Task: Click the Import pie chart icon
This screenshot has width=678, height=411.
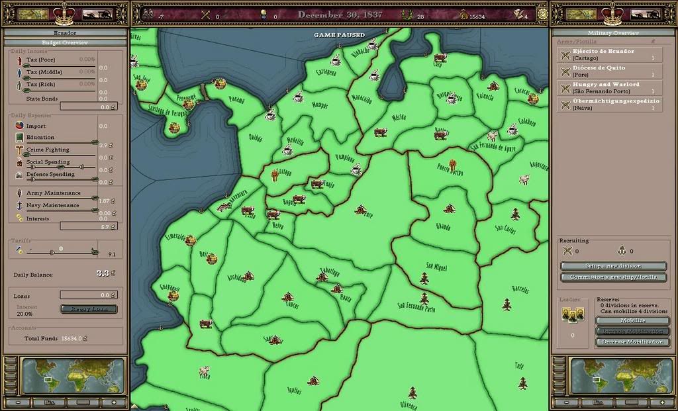Action: (x=19, y=126)
